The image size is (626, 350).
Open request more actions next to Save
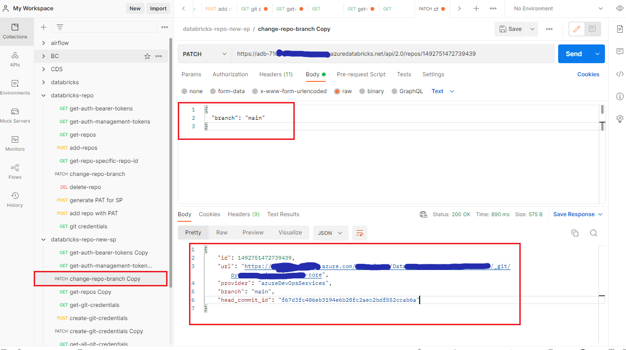point(549,29)
